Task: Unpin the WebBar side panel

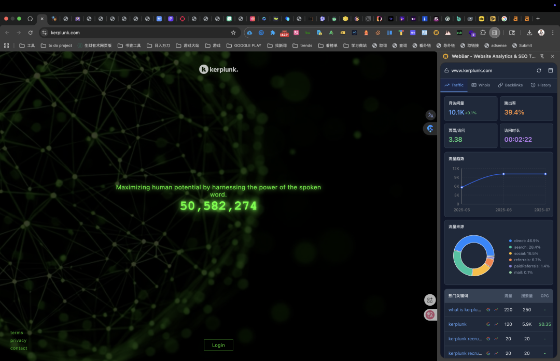Action: point(542,56)
